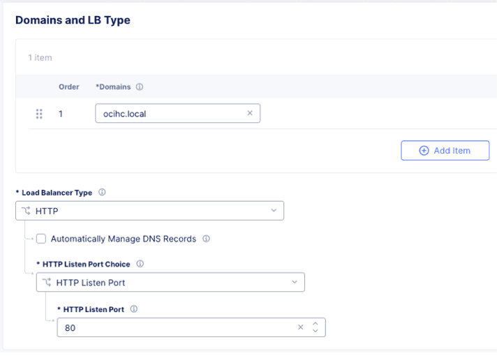499x356 pixels.
Task: Decrease listen port with the down arrow
Action: point(315,331)
